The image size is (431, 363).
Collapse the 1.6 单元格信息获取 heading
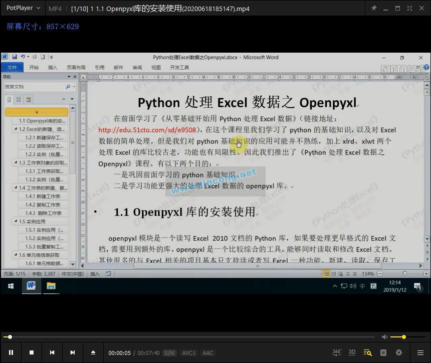point(16,255)
